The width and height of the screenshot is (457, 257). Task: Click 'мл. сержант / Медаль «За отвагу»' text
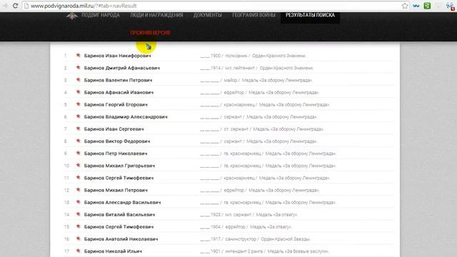pos(261,215)
